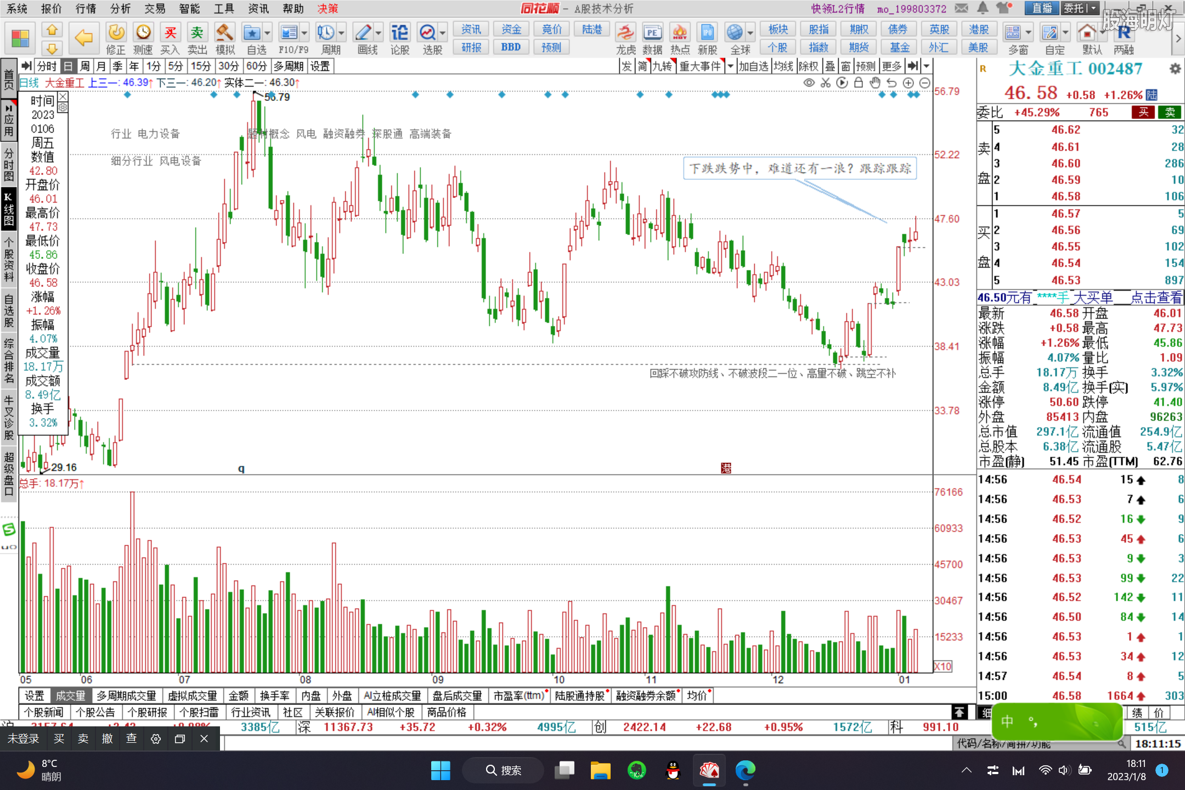Toggle the lock icon above the chart
Image resolution: width=1185 pixels, height=790 pixels.
click(859, 83)
